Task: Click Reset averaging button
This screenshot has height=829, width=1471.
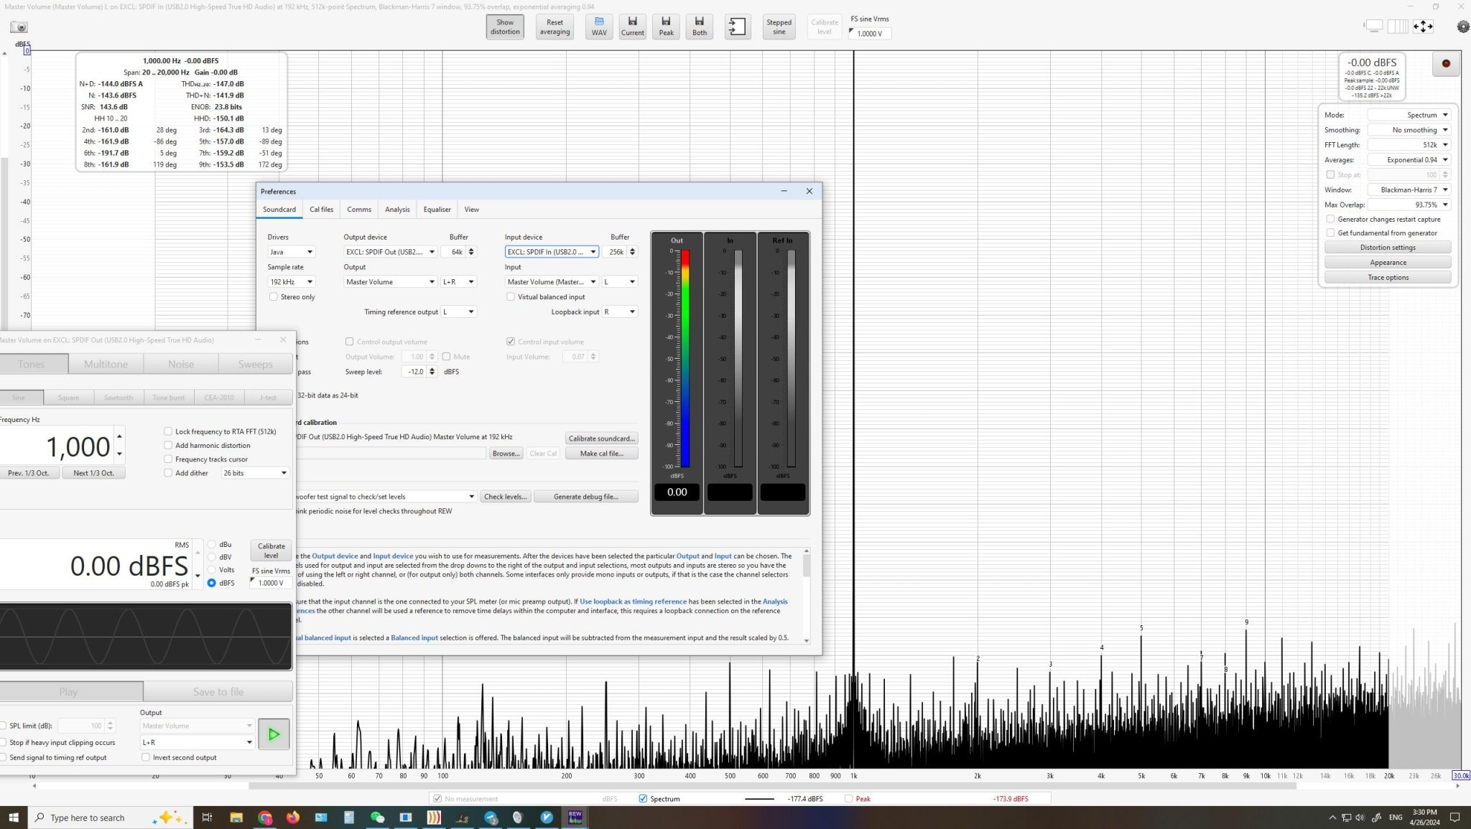Action: [x=554, y=27]
